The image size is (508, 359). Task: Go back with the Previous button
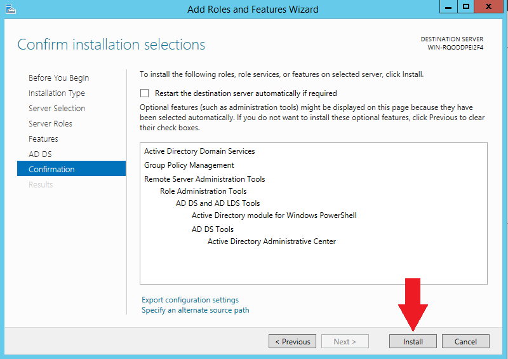click(x=292, y=341)
